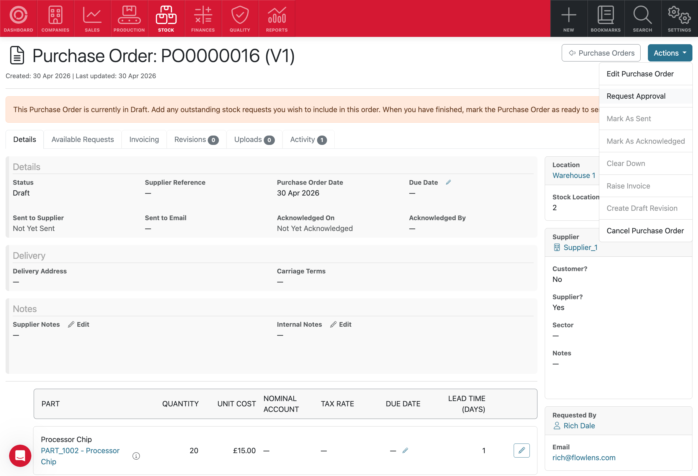The height and width of the screenshot is (476, 698).
Task: Click the info icon beside Processor Chip part
Action: [x=136, y=456]
